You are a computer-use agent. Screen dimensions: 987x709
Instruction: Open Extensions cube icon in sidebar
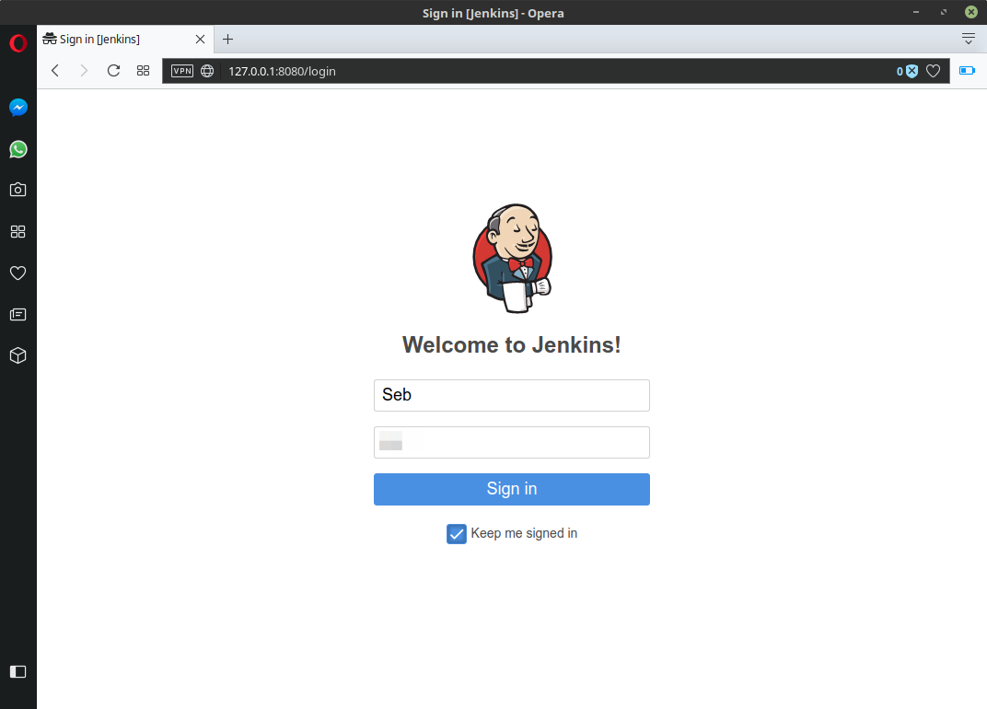point(18,355)
